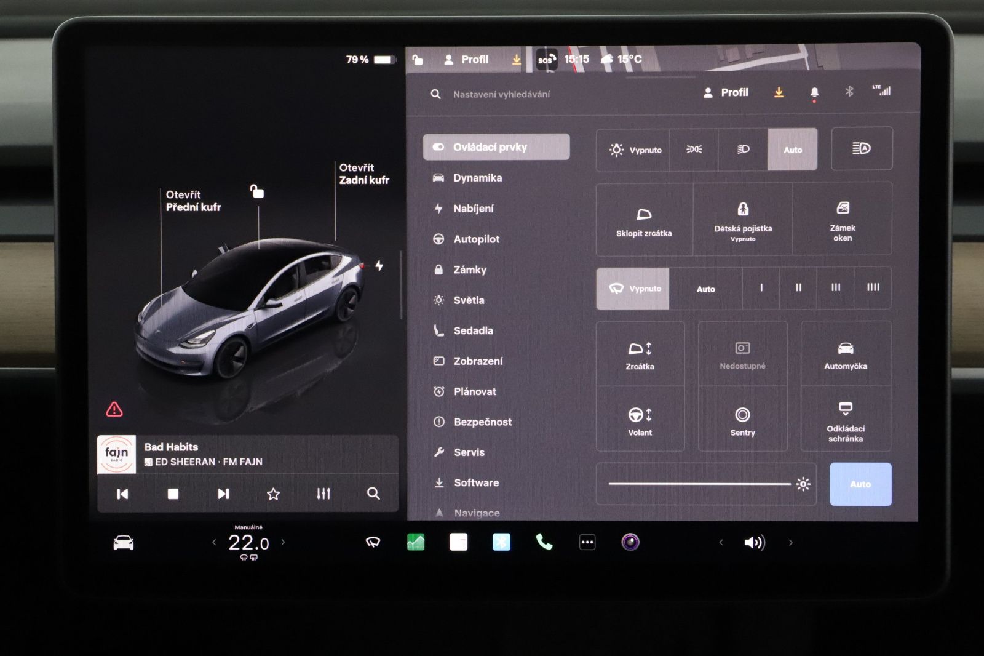The width and height of the screenshot is (984, 656).
Task: Open the notifications bell icon
Action: [x=814, y=93]
